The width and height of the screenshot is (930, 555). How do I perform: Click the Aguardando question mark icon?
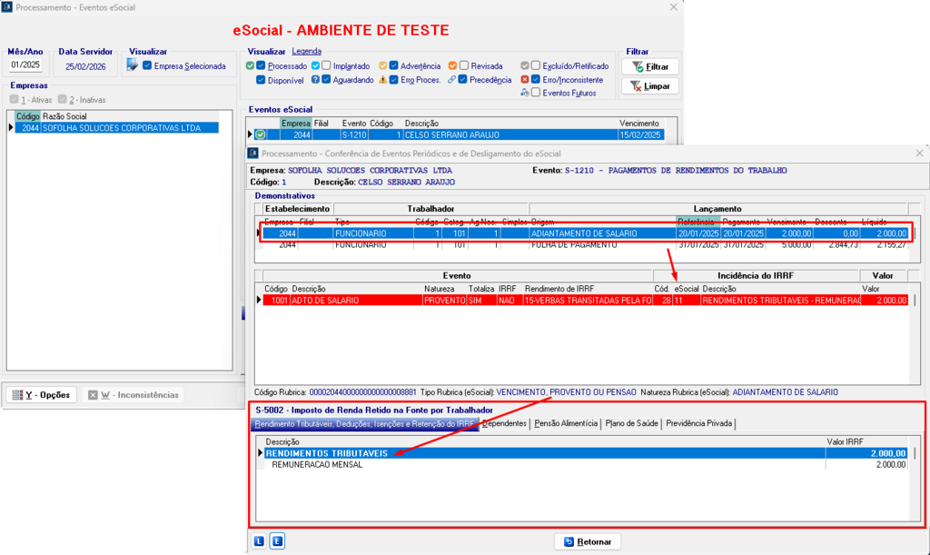pos(315,80)
